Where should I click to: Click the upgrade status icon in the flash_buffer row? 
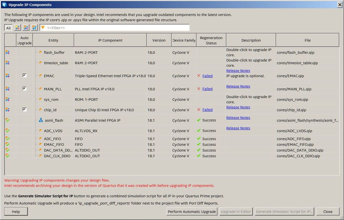pos(7,52)
